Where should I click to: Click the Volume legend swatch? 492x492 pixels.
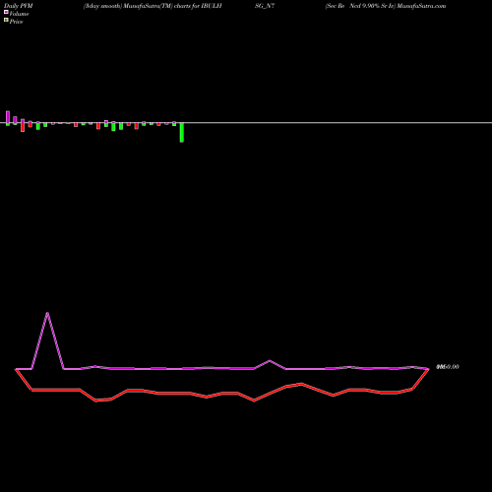coord(6,12)
